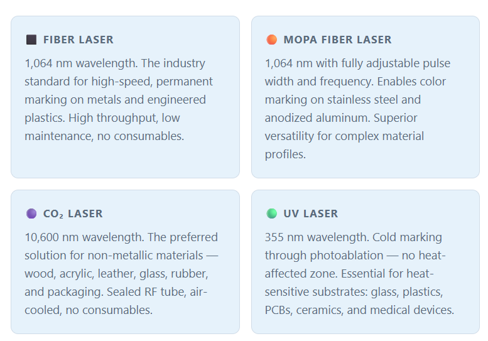Open the MOPA Fiber Laser card description
488x341 pixels.
pyautogui.click(x=357, y=109)
